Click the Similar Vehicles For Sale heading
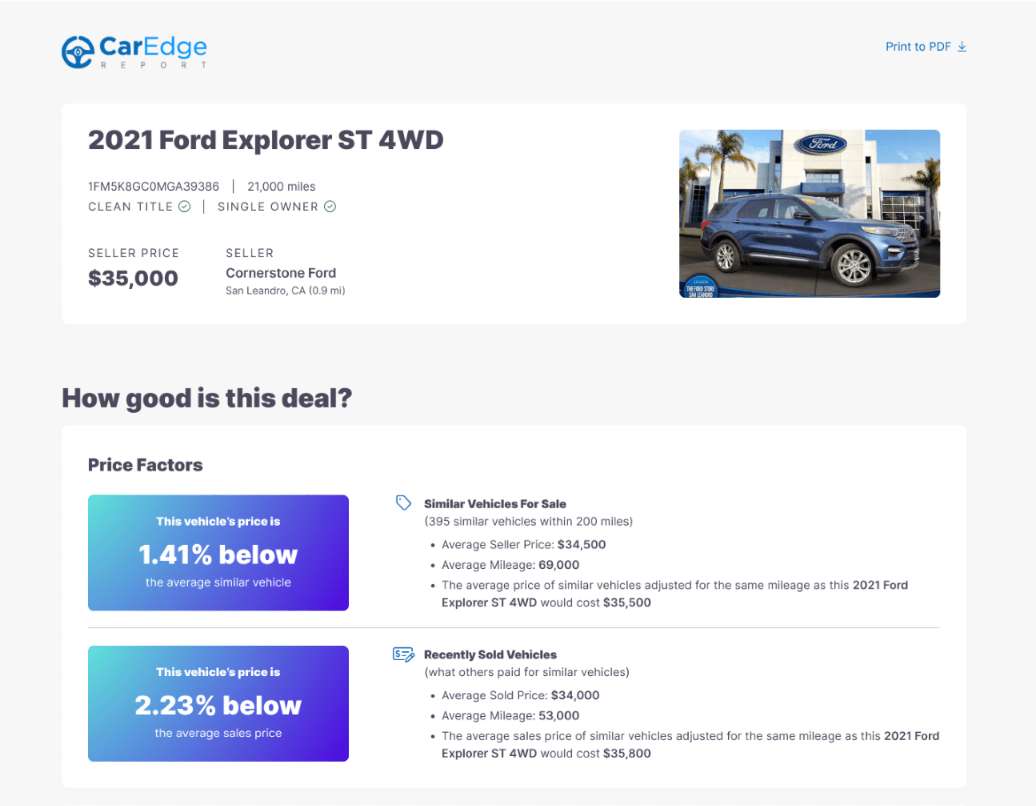This screenshot has height=806, width=1036. pyautogui.click(x=495, y=504)
